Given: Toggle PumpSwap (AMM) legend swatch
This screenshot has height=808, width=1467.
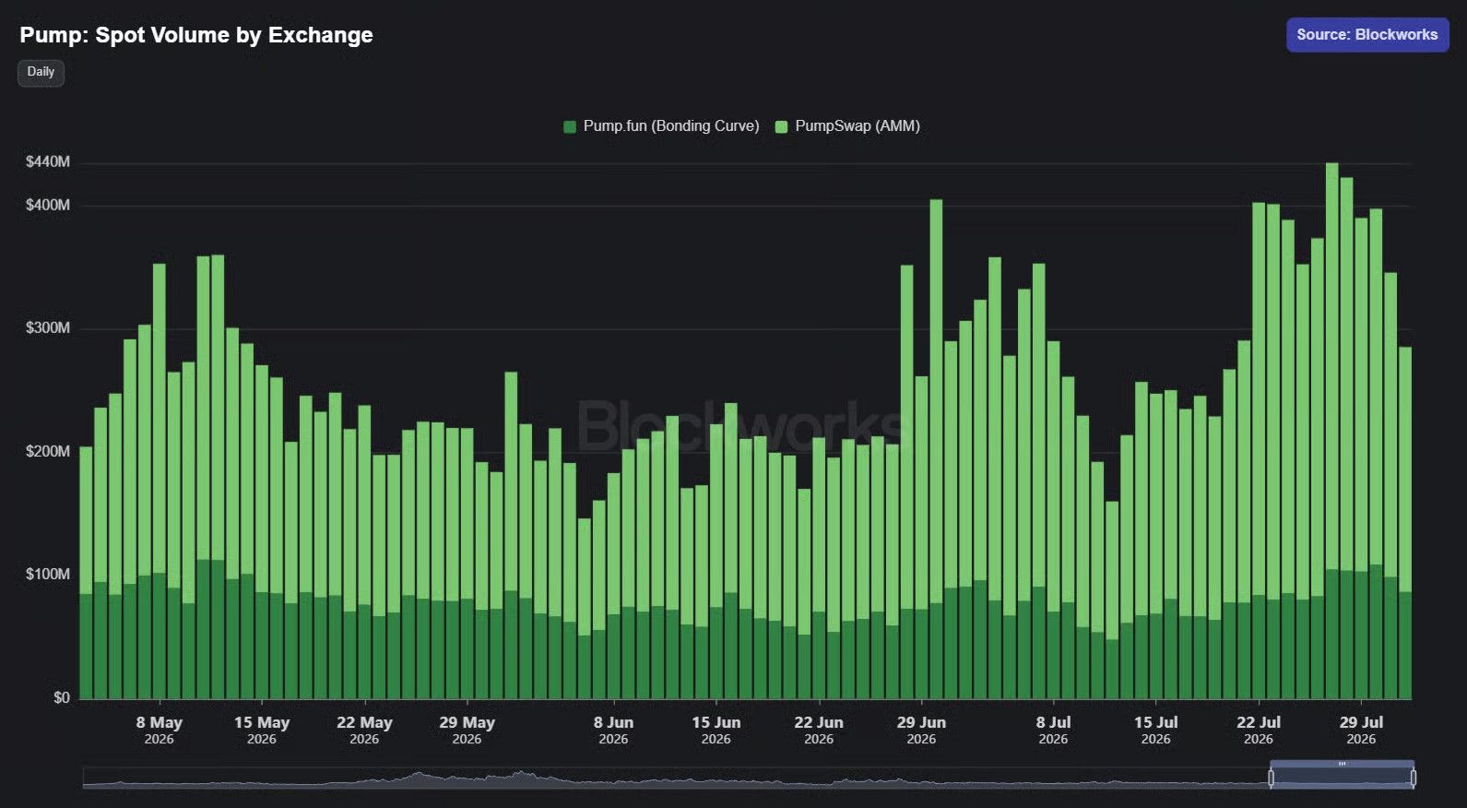Looking at the screenshot, I should pos(781,126).
